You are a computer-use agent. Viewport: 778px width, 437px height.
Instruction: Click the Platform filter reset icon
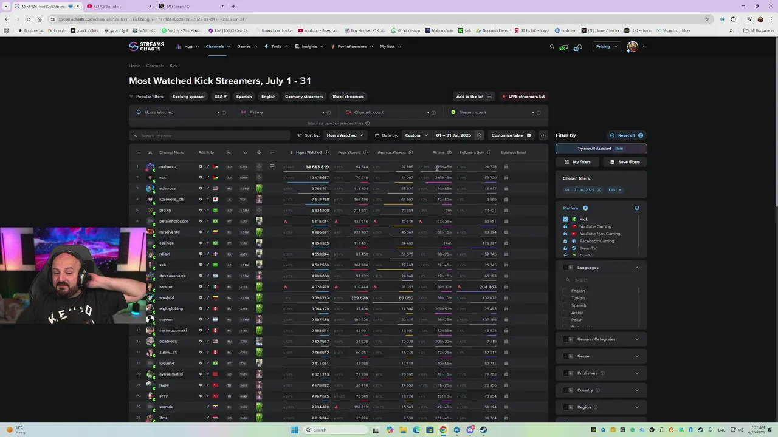coord(637,208)
